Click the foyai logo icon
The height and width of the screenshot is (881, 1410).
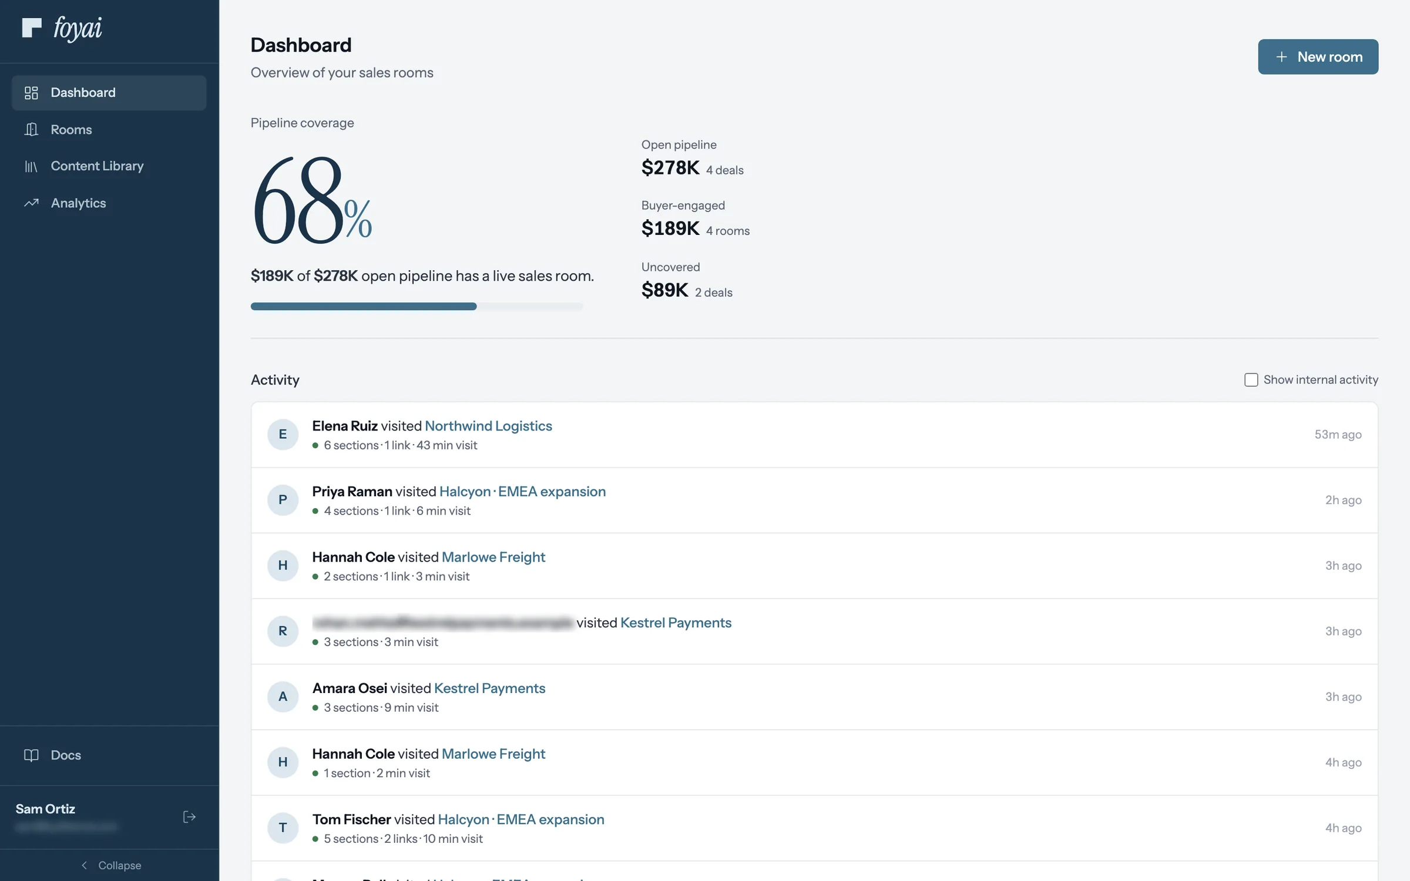coord(32,28)
